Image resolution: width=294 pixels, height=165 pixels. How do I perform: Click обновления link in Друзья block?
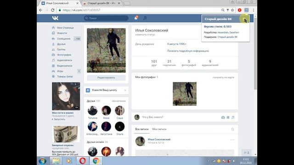click(x=119, y=101)
